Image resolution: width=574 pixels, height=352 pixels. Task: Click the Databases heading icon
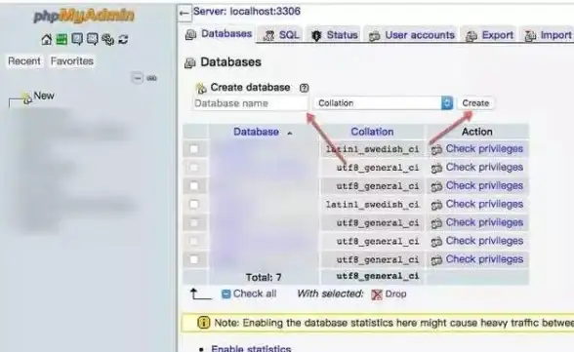[190, 63]
